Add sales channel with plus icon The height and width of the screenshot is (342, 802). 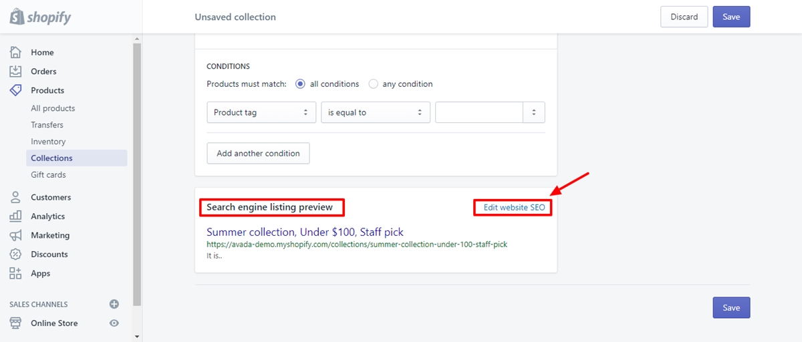(x=114, y=304)
